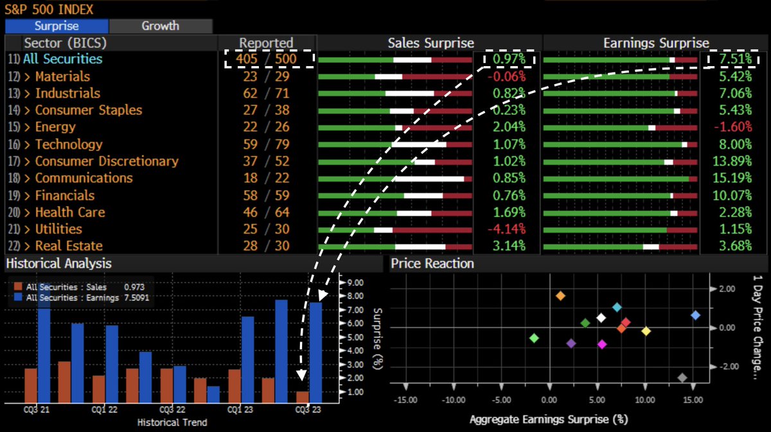Toggle All Securities Sales legend entry
The width and height of the screenshot is (771, 432).
(x=64, y=288)
